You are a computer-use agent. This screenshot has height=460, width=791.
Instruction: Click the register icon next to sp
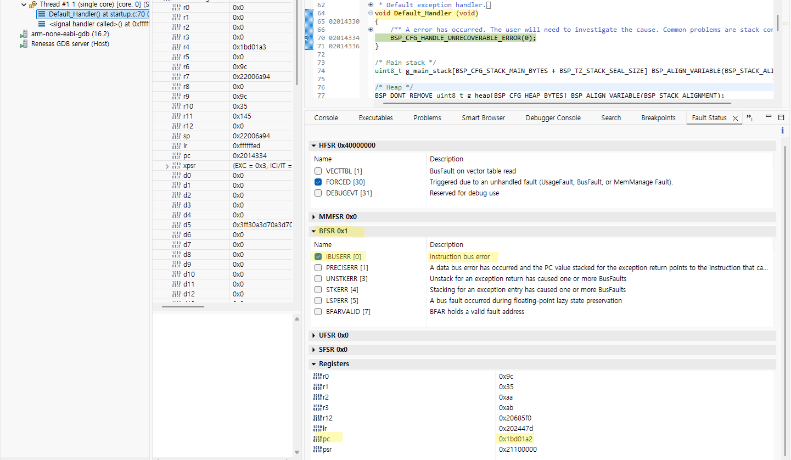pyautogui.click(x=176, y=136)
